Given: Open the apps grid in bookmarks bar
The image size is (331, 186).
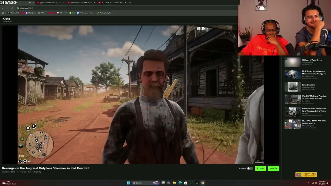Looking at the screenshot, I should point(3,13).
